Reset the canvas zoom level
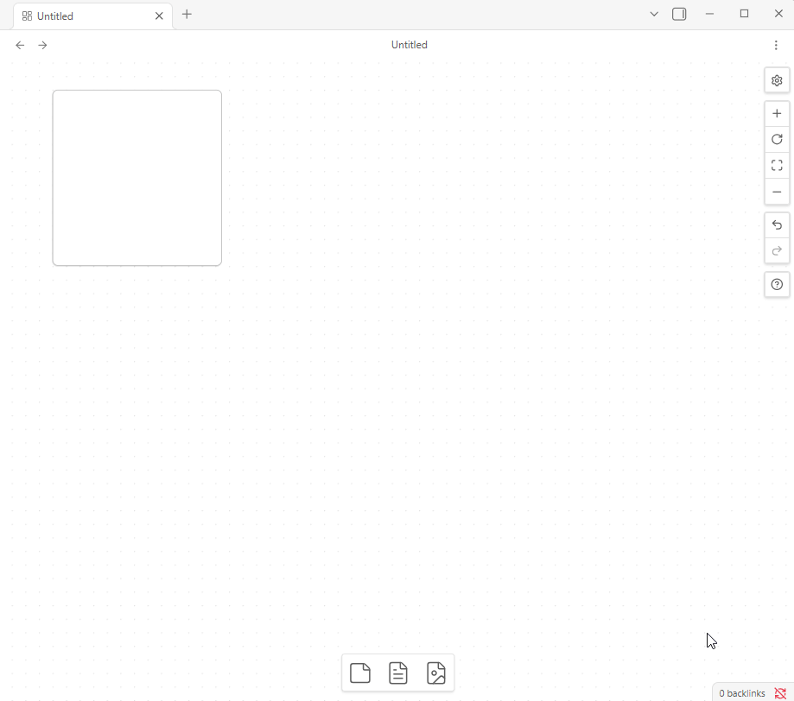This screenshot has height=701, width=794. click(x=777, y=139)
